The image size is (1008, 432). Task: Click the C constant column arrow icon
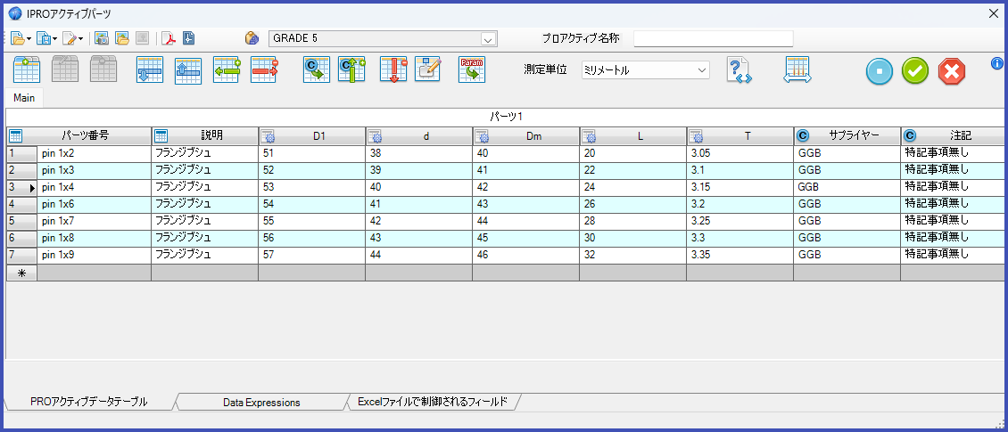click(x=317, y=69)
